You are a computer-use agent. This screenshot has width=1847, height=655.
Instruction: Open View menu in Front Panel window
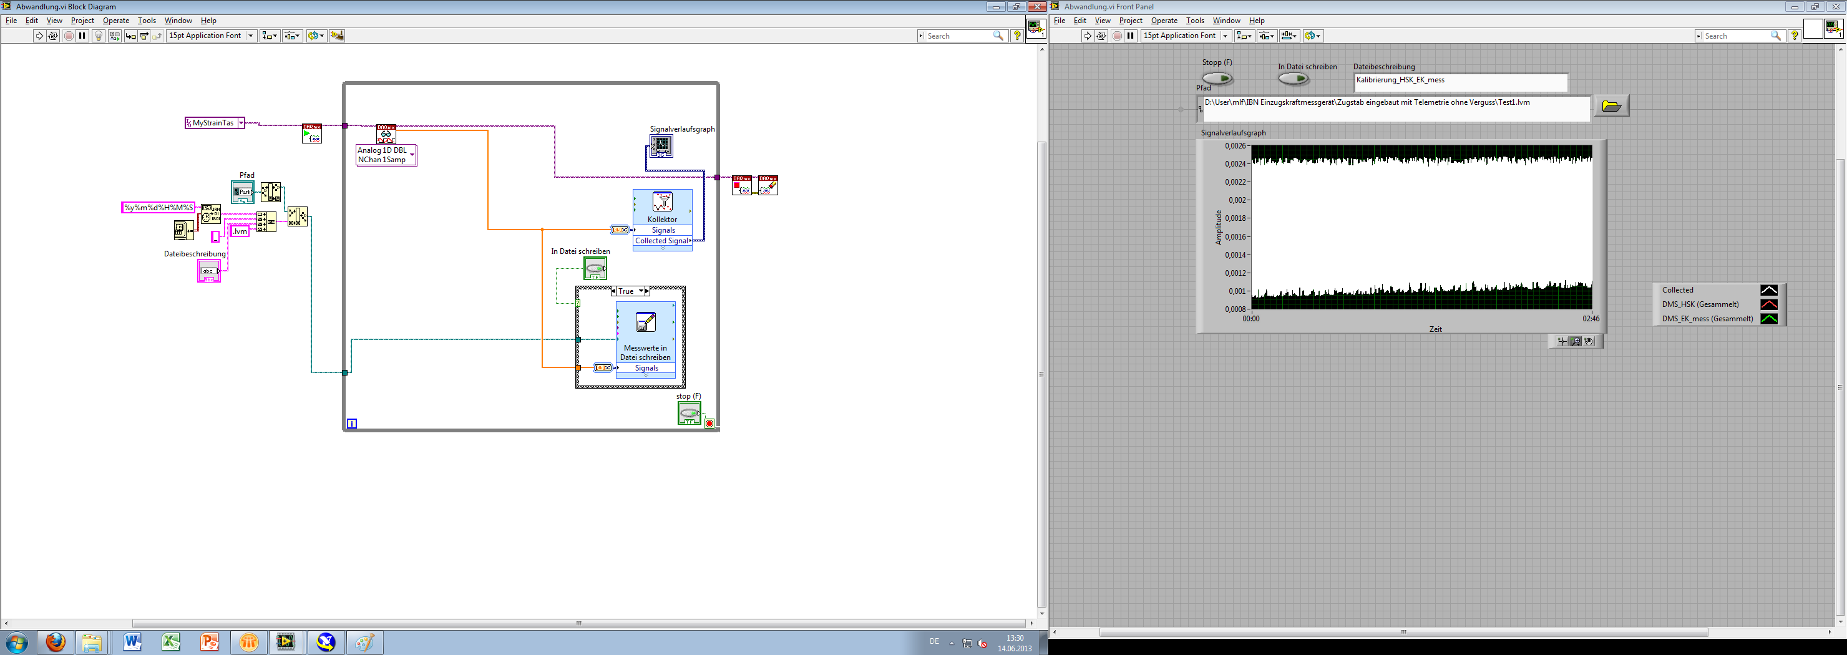[x=1103, y=21]
